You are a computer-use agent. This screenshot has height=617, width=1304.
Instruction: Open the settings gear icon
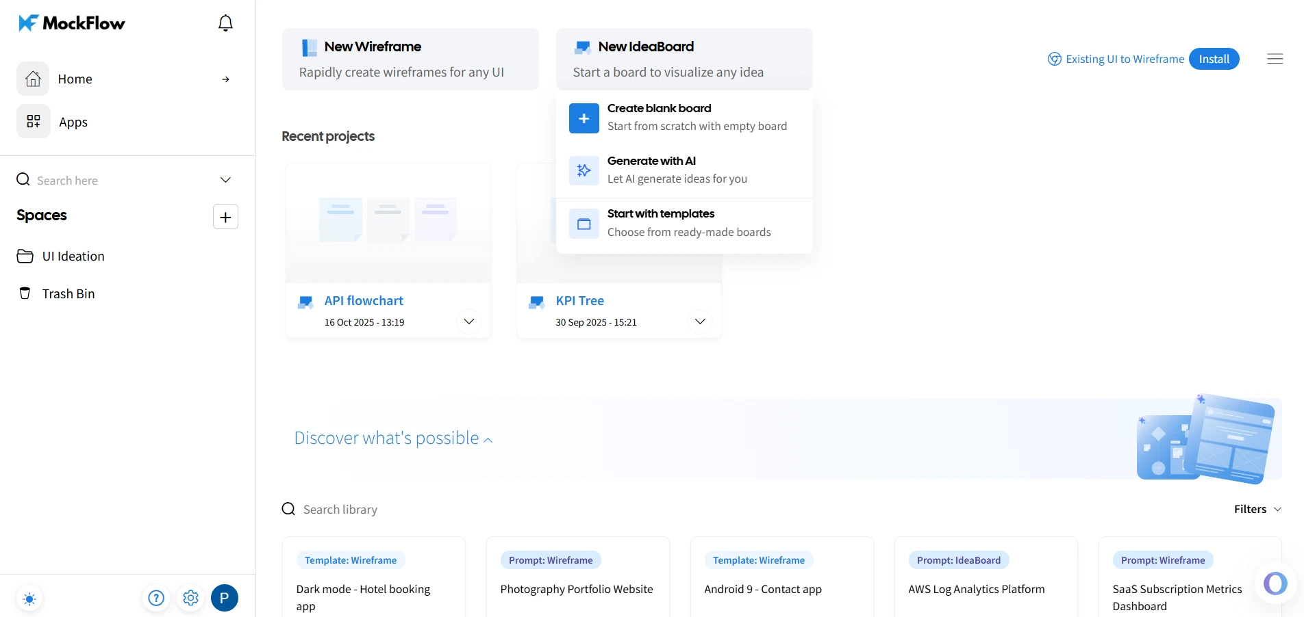[190, 597]
